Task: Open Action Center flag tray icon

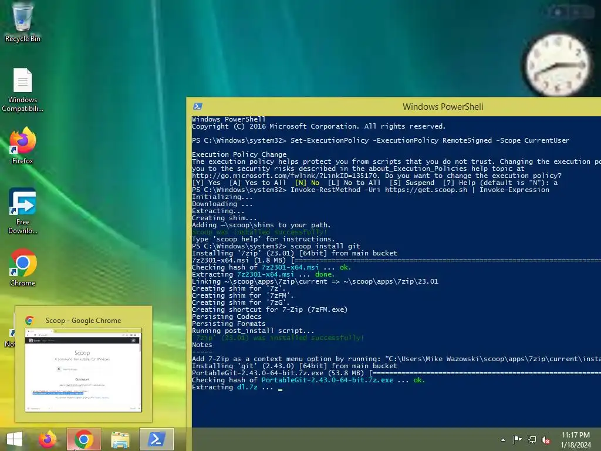Action: pyautogui.click(x=517, y=439)
